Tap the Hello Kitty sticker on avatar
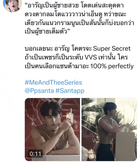 coord(14,10)
